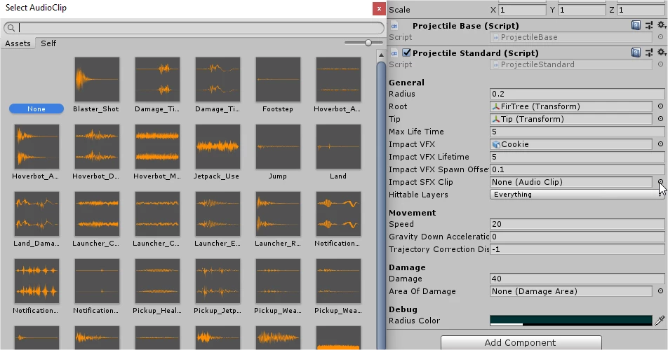This screenshot has width=668, height=350.
Task: Click the Scale X value field
Action: click(522, 10)
